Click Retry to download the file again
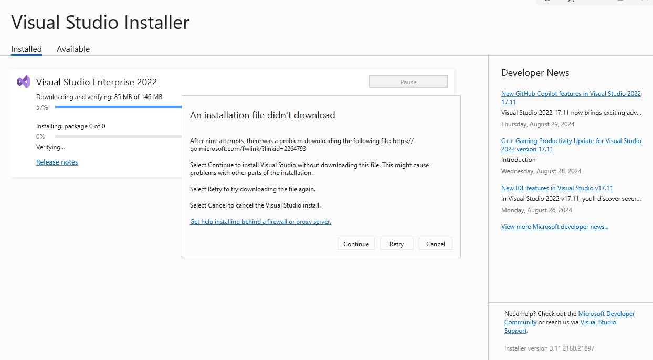 pyautogui.click(x=396, y=244)
